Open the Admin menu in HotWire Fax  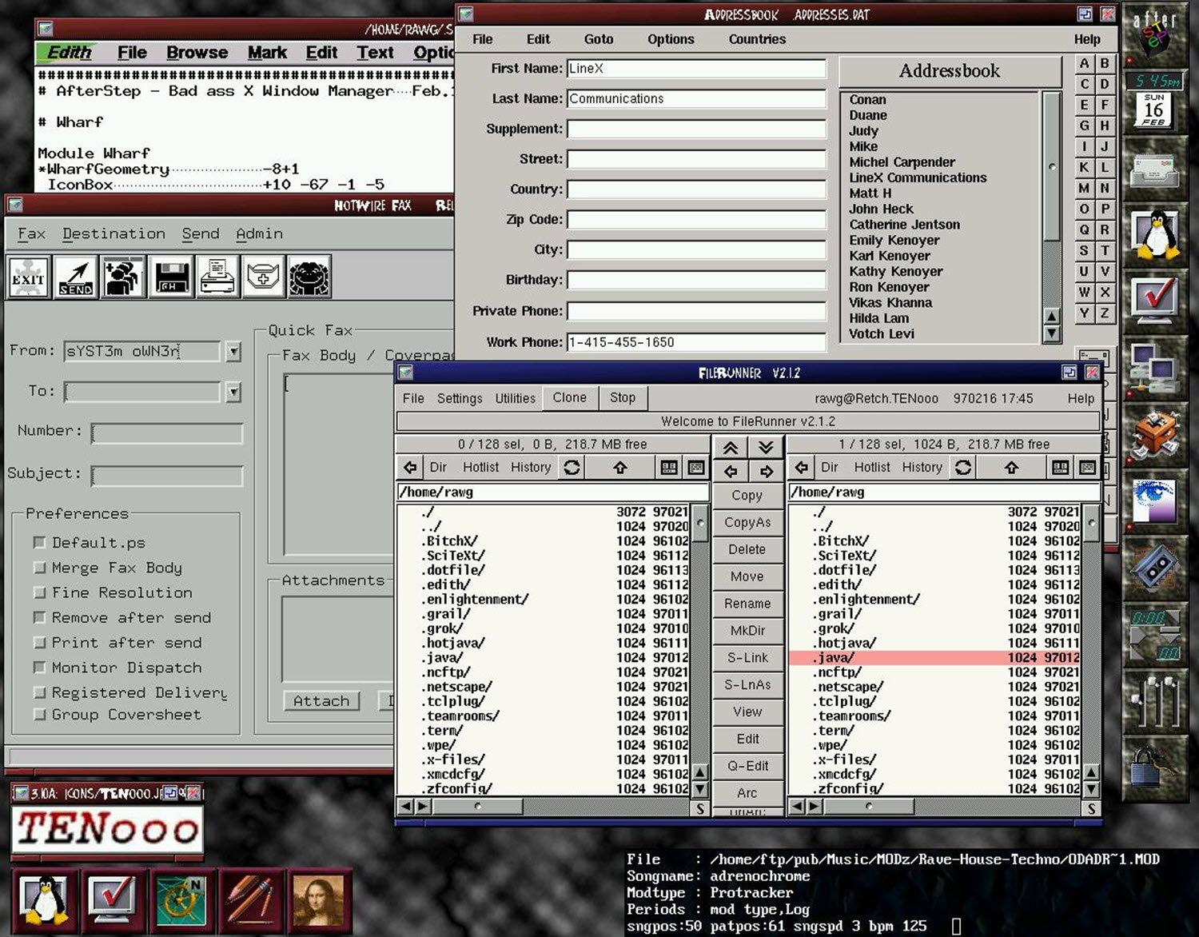(x=259, y=233)
